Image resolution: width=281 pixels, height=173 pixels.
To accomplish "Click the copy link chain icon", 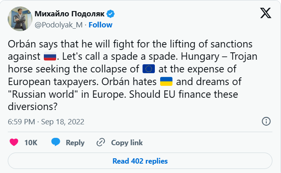I will [x=101, y=142].
